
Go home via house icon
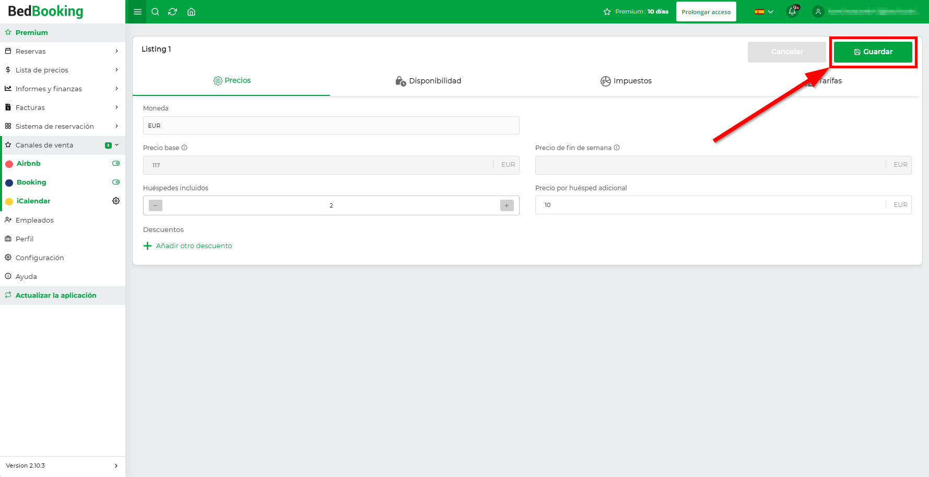pos(191,11)
